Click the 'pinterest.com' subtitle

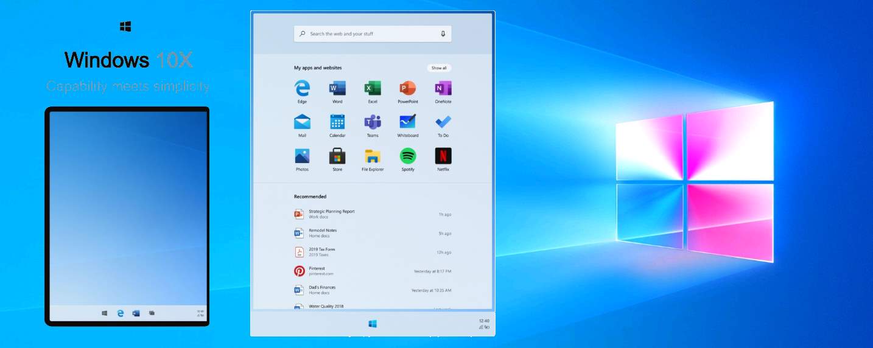click(x=321, y=274)
